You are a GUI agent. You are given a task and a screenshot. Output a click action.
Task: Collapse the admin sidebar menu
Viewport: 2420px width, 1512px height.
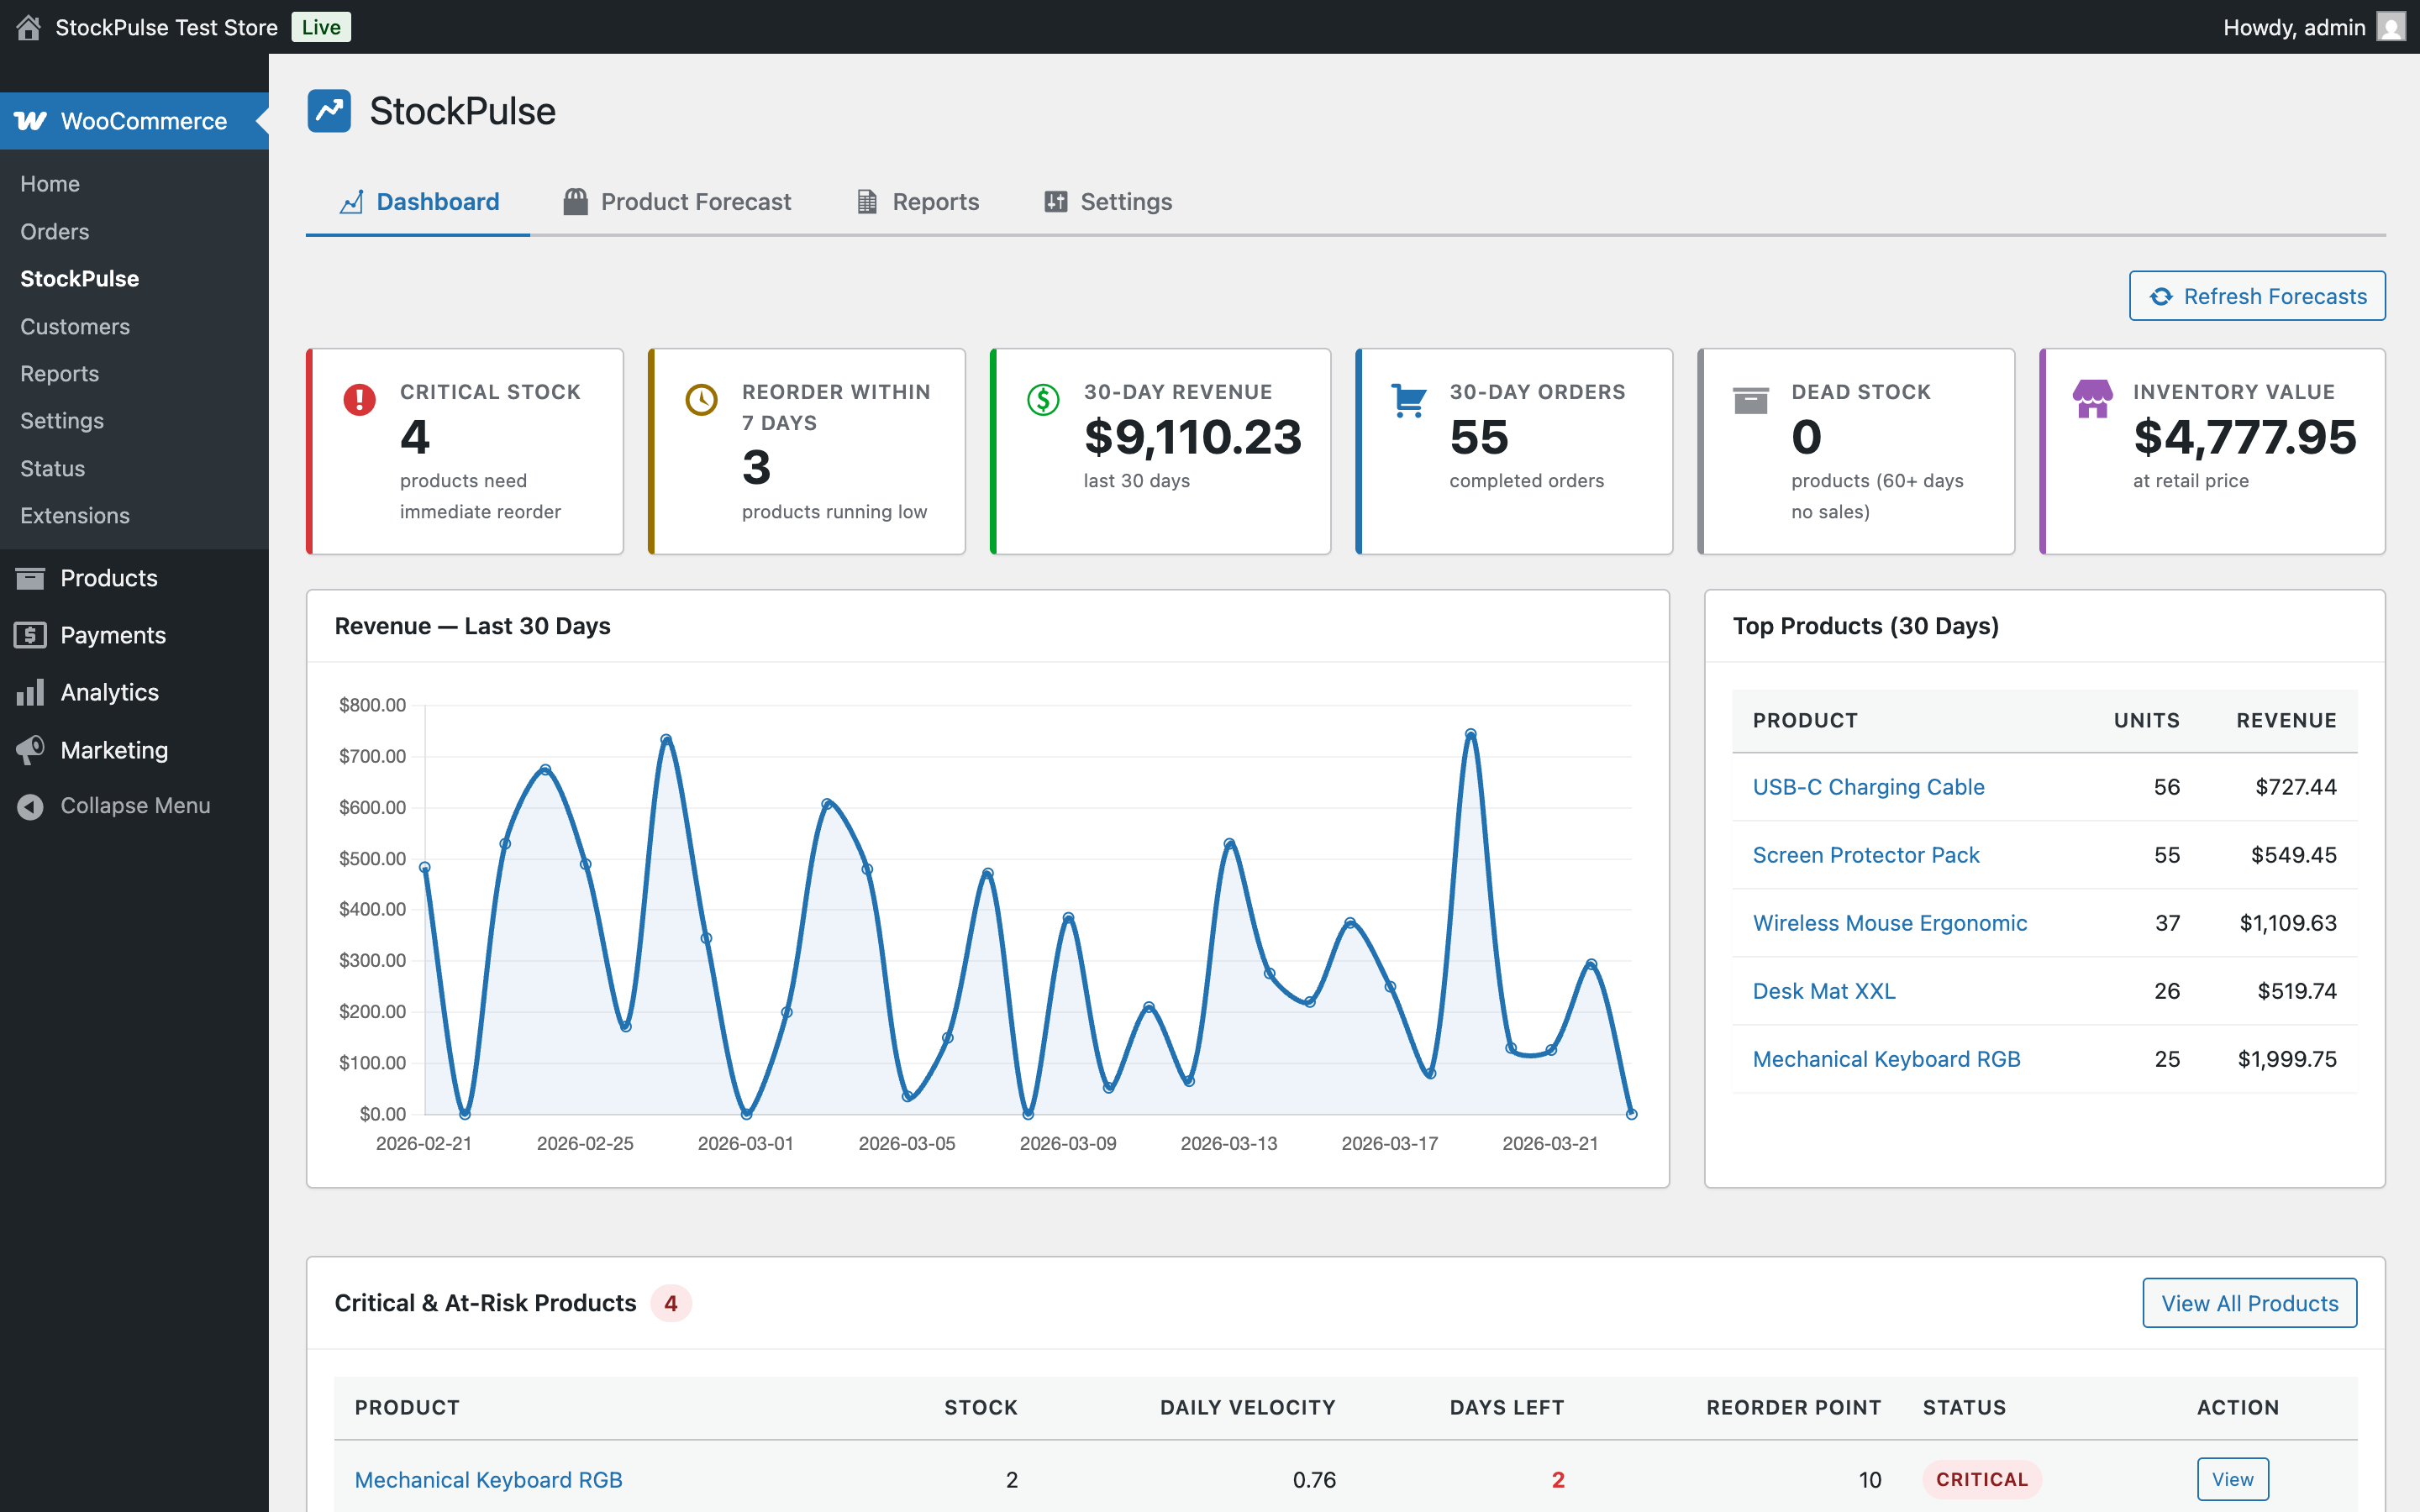[x=134, y=806]
